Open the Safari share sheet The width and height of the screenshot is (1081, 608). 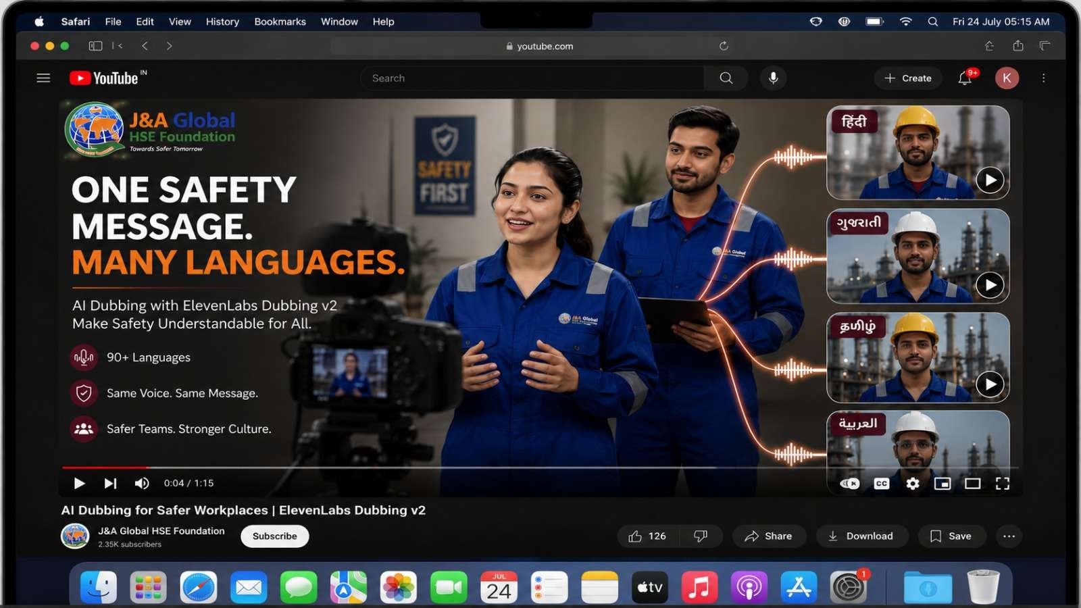[1018, 46]
